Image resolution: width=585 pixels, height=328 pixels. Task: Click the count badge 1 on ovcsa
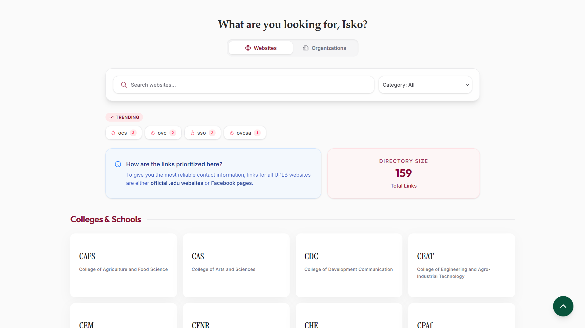[257, 133]
